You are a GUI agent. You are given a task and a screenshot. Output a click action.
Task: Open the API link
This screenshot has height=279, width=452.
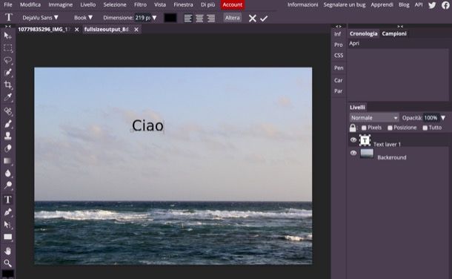tap(419, 4)
